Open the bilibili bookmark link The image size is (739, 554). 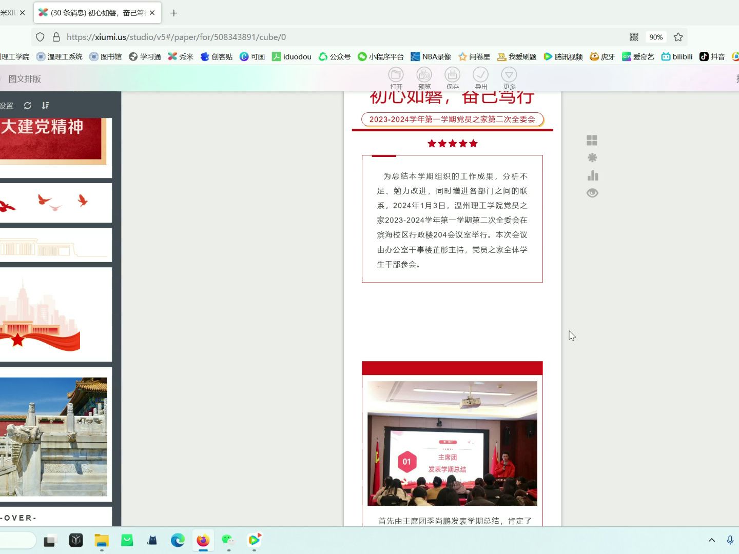coord(676,56)
